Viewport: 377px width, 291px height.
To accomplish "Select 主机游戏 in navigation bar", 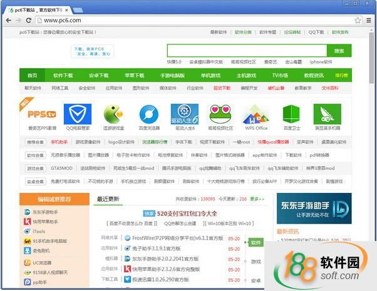I will pyautogui.click(x=246, y=76).
